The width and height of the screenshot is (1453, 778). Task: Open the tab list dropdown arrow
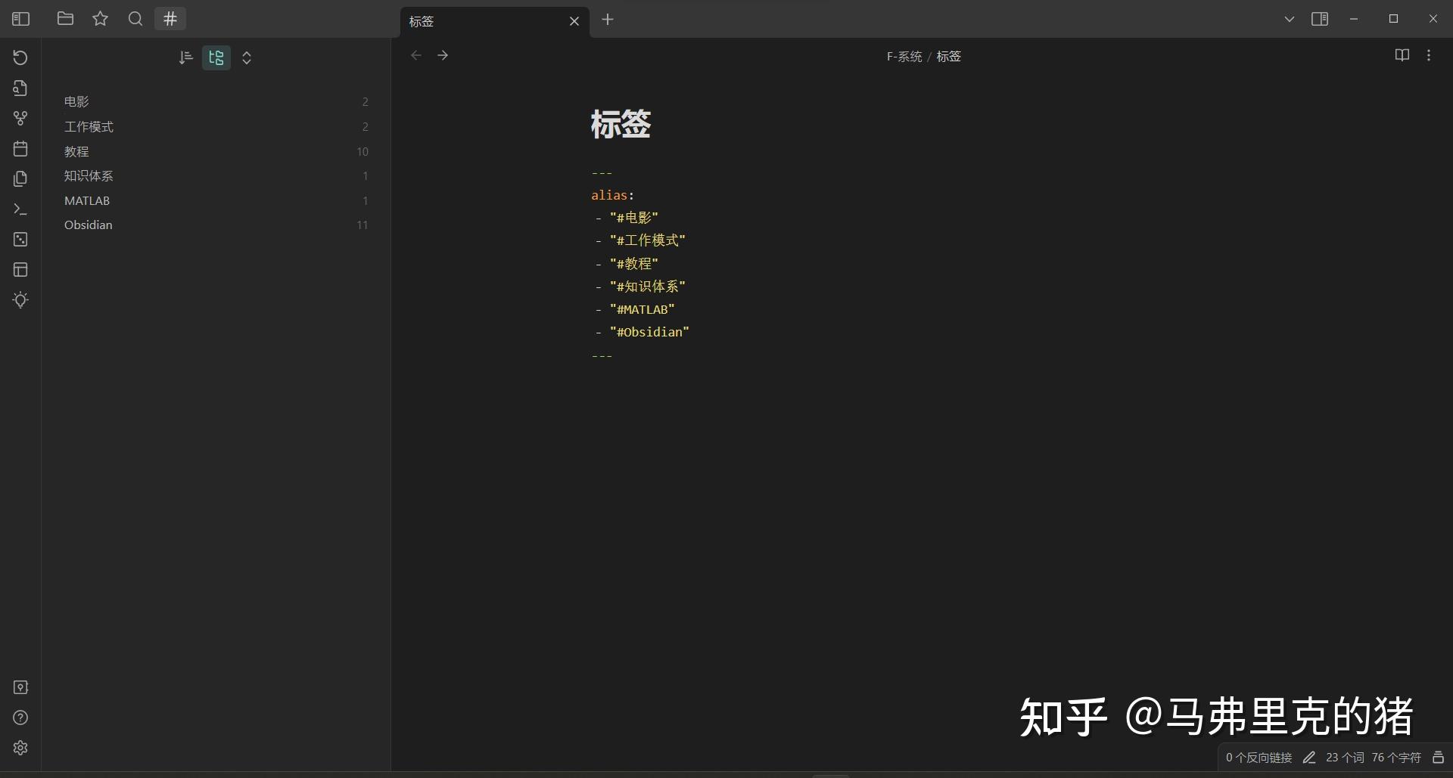1289,19
